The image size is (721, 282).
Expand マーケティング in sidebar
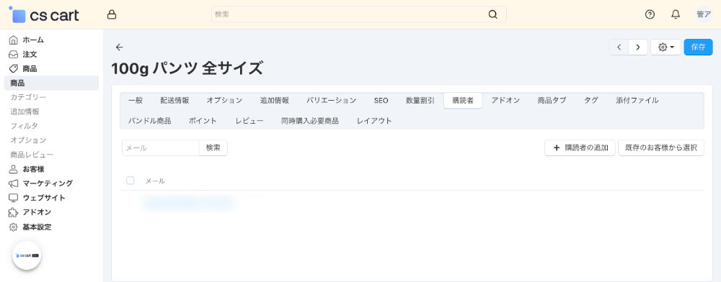point(48,183)
